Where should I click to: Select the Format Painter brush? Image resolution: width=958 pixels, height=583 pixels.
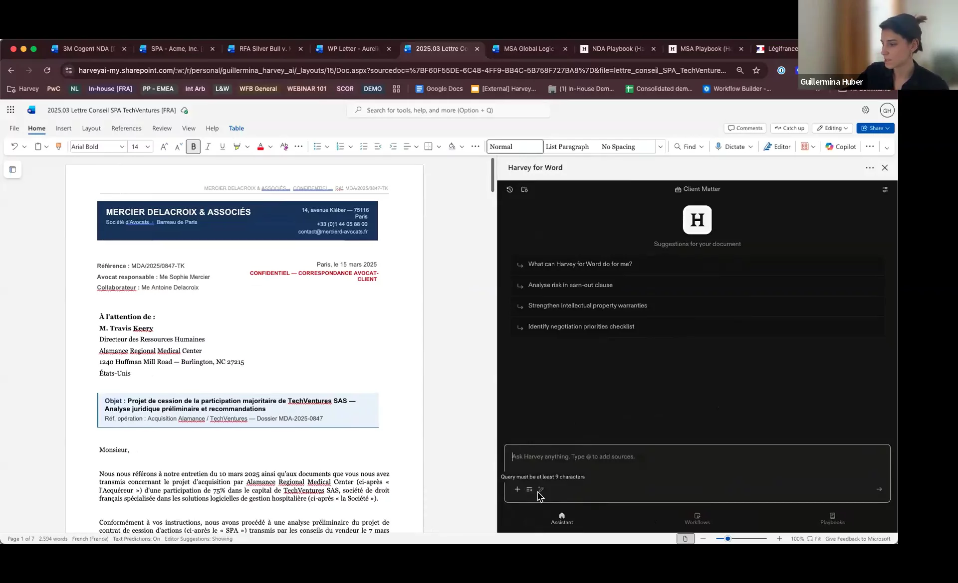tap(58, 146)
